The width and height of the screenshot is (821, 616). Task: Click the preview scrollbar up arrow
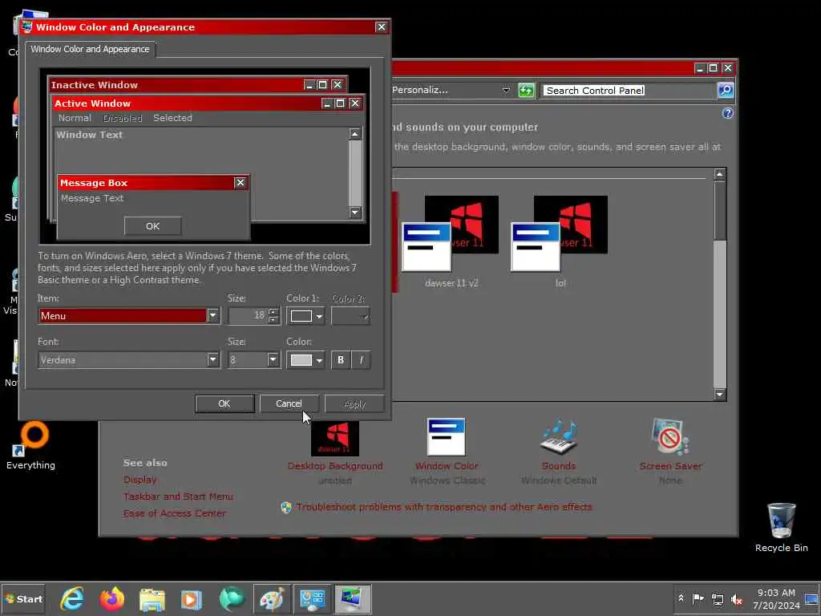click(x=355, y=134)
